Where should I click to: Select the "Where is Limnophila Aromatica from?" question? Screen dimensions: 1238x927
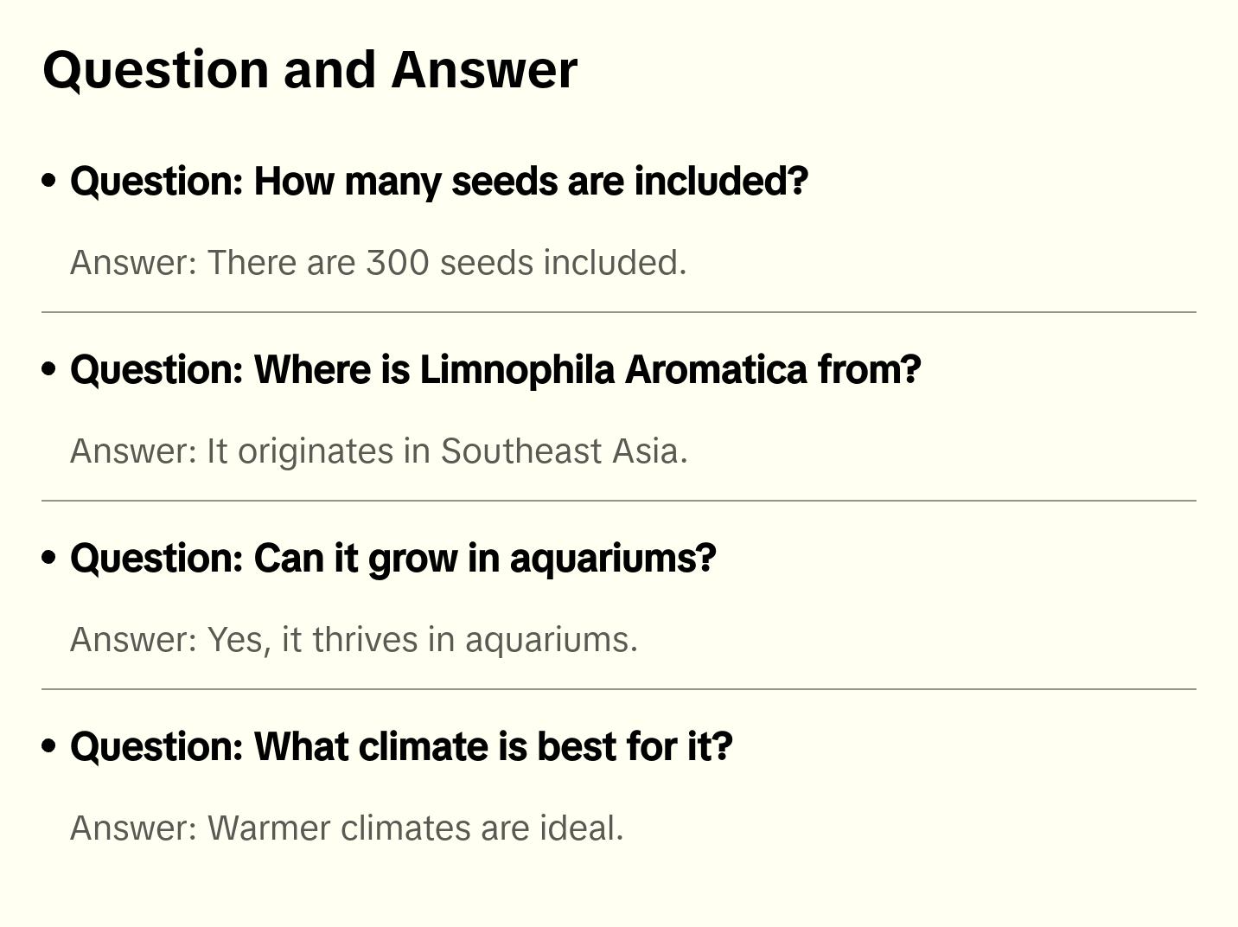[x=495, y=370]
